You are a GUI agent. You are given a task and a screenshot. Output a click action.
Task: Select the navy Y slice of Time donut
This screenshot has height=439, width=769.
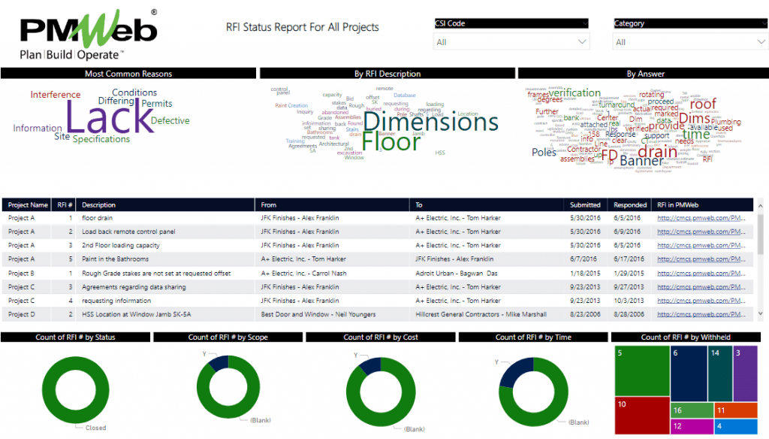tap(515, 372)
